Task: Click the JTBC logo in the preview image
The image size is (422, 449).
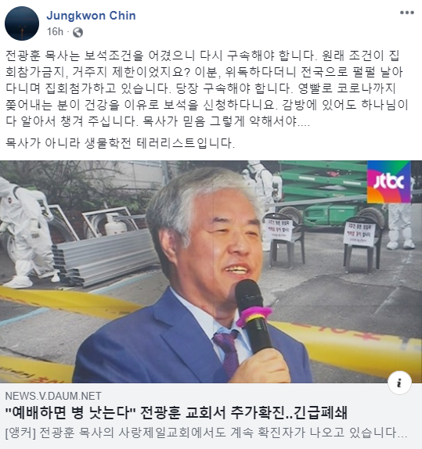Action: click(x=389, y=182)
